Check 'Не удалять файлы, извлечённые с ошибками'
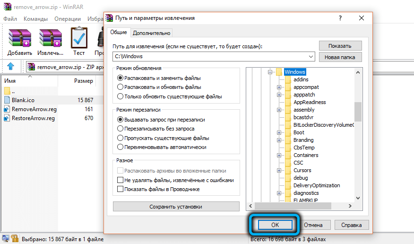Image resolution: width=414 pixels, height=244 pixels. (120, 180)
